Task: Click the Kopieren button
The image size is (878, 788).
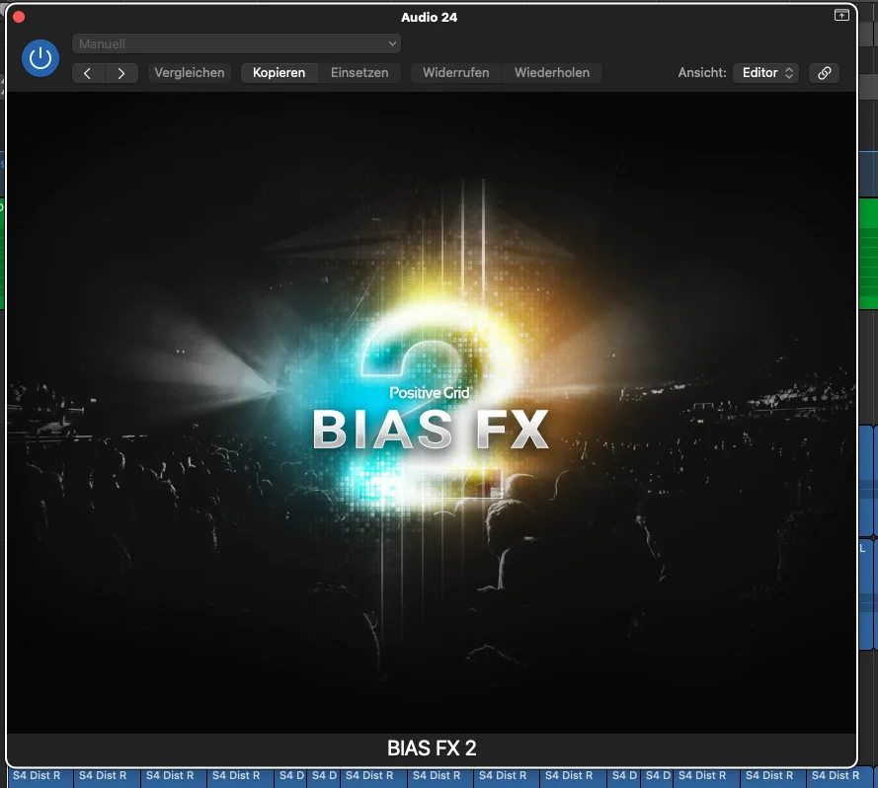Action: [279, 73]
